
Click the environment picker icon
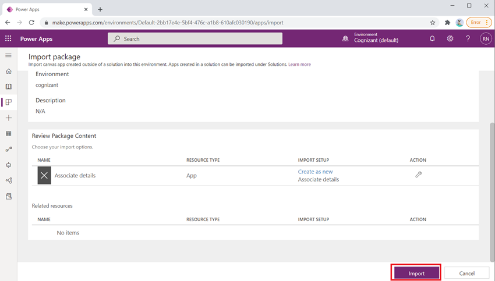(x=345, y=38)
